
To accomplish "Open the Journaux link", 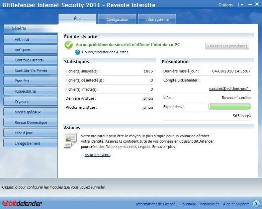I will [x=188, y=204].
